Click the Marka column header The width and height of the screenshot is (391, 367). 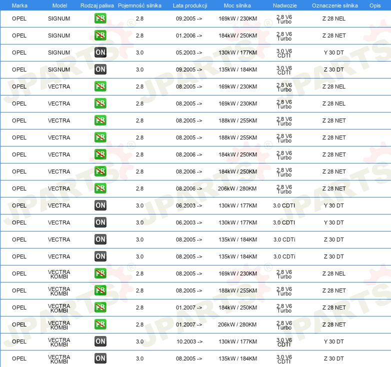pos(19,5)
